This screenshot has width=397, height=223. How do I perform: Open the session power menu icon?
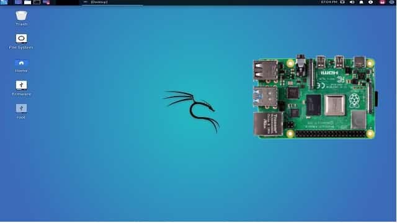[392, 2]
